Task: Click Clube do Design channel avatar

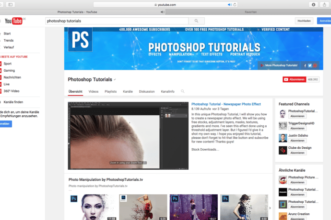Action: coord(283,150)
